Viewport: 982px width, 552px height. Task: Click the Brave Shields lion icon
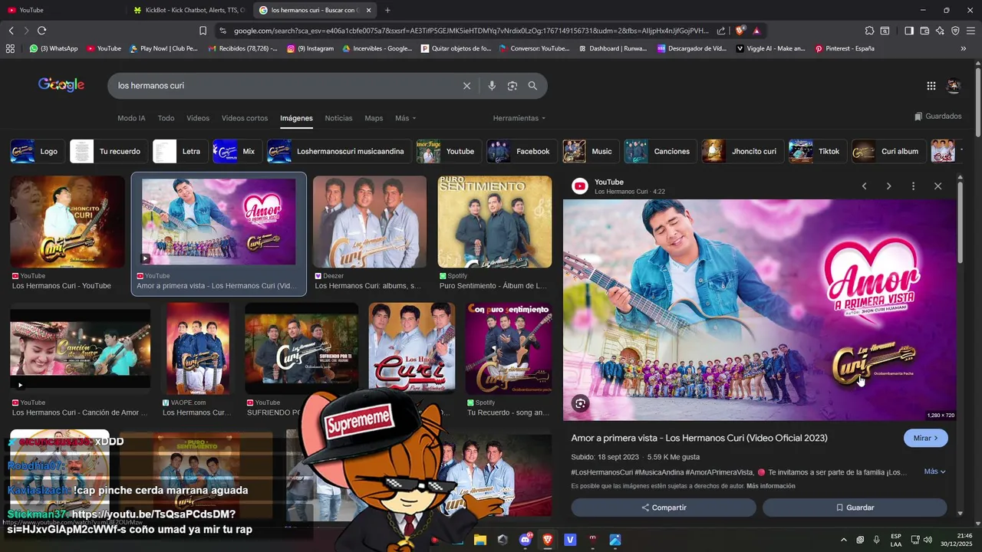(740, 31)
